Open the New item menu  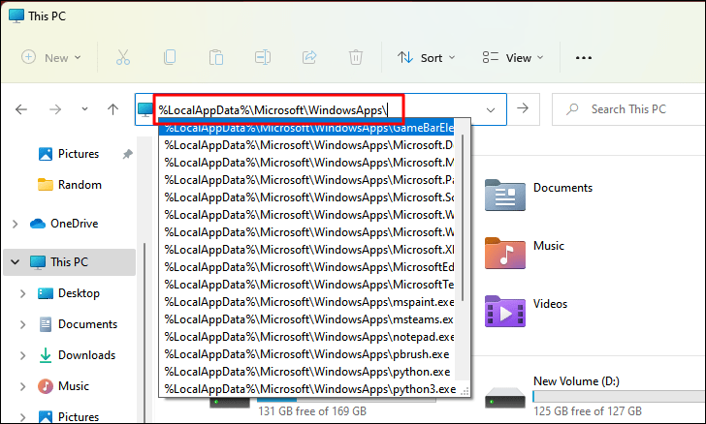[51, 57]
